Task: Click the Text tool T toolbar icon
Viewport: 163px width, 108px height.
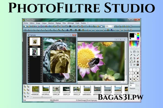Action: (x=89, y=26)
